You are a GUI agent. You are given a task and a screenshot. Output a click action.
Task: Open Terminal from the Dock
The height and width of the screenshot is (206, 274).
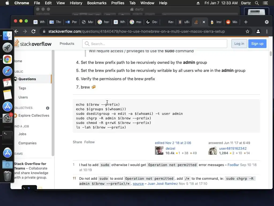point(7,135)
